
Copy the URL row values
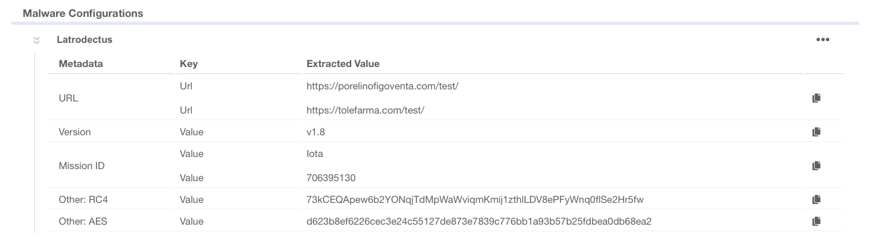coord(816,98)
